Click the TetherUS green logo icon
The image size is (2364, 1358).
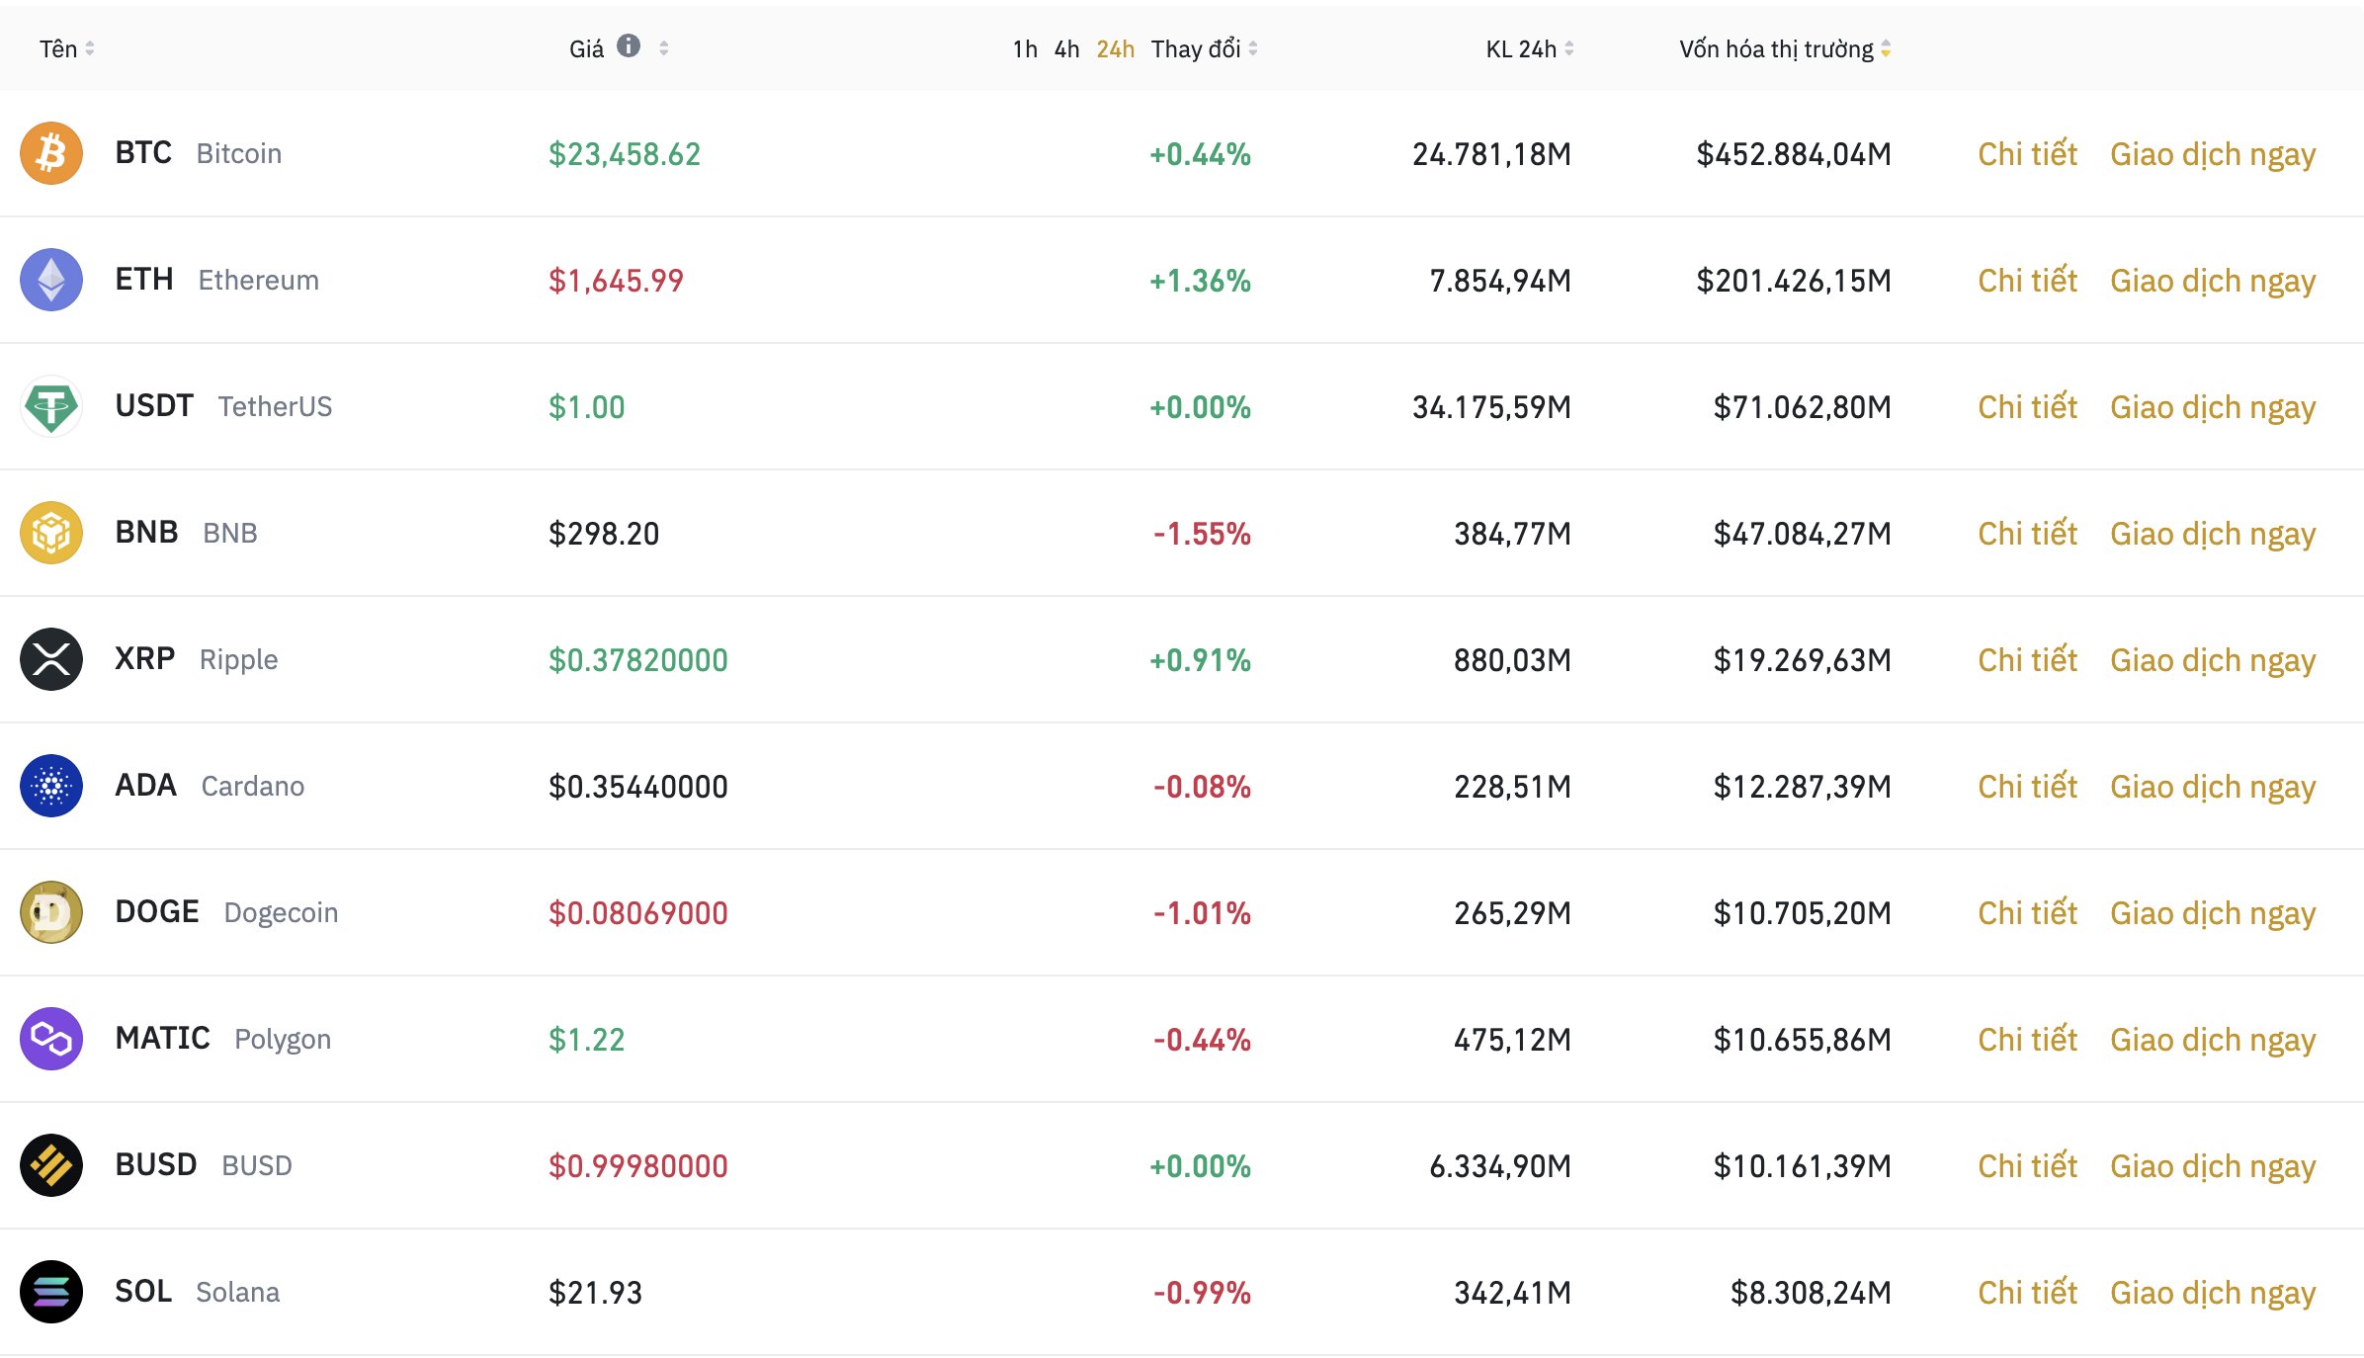pos(51,406)
